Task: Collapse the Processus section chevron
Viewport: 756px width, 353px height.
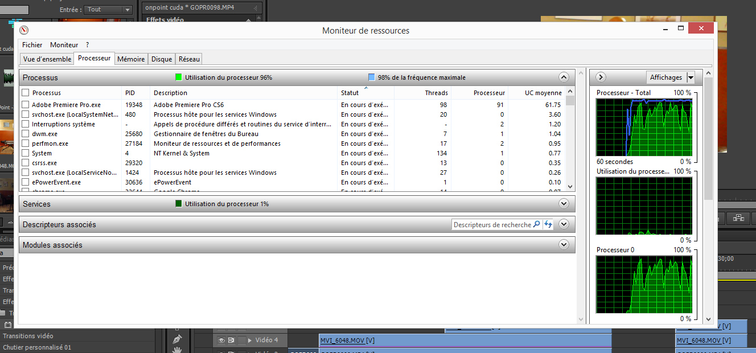Action: tap(564, 77)
